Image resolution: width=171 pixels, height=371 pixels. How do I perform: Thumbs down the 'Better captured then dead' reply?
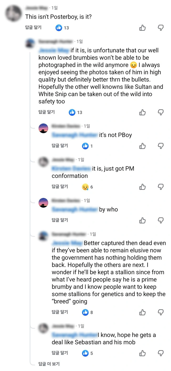(161, 312)
